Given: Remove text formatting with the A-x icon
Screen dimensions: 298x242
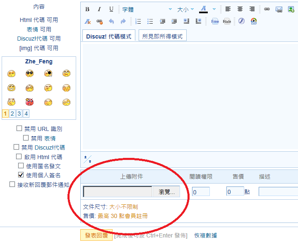Looking at the screenshot, I should tap(87, 21).
